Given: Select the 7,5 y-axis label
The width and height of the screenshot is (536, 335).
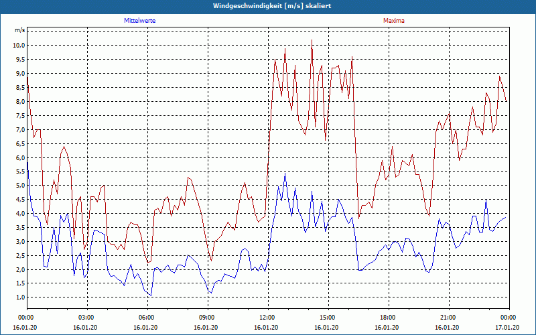Looking at the screenshot, I should pos(21,115).
